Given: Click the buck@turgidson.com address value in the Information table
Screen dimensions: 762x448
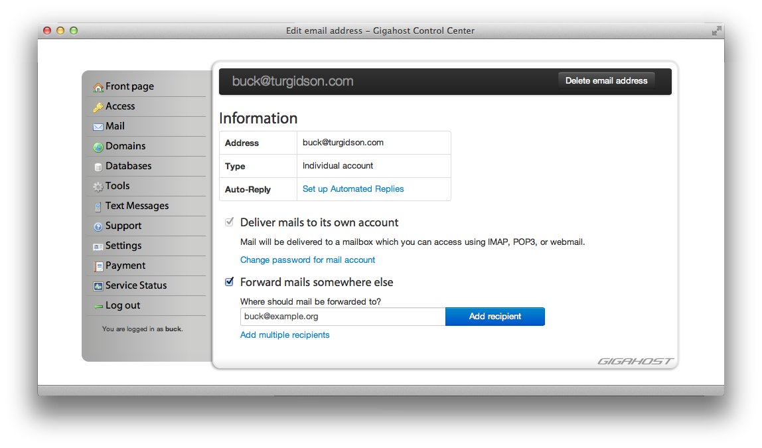Looking at the screenshot, I should (343, 143).
